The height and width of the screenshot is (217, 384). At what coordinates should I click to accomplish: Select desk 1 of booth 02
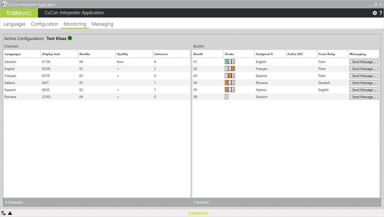click(x=227, y=69)
